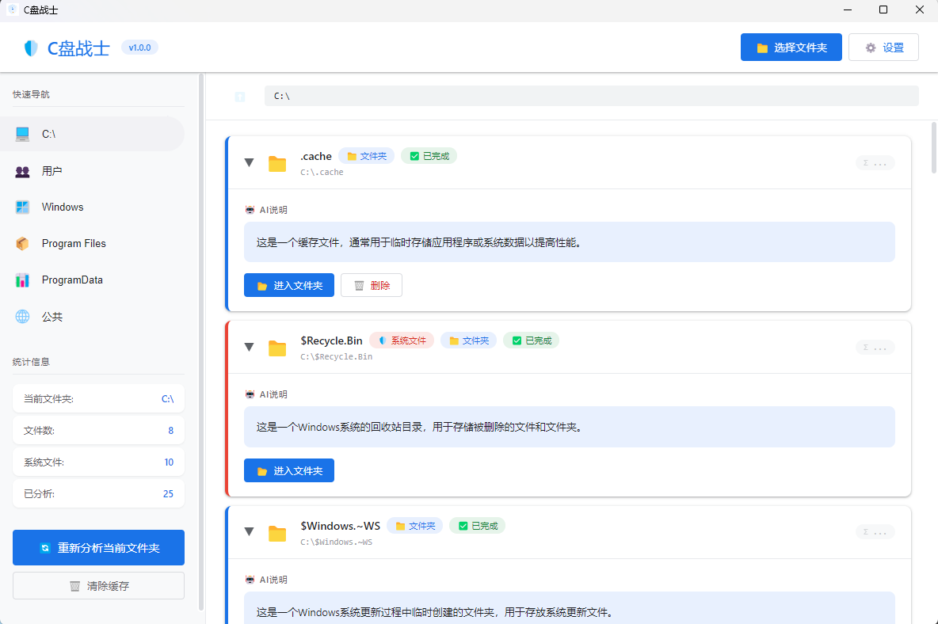Click the 系统文件 shield badge on $Recycle.Bin

click(x=402, y=341)
